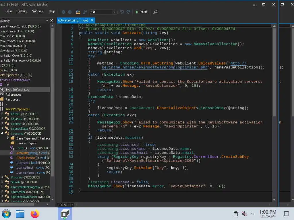Open a file using the folder icon
Viewport: 294px width, 220px height.
78,12
